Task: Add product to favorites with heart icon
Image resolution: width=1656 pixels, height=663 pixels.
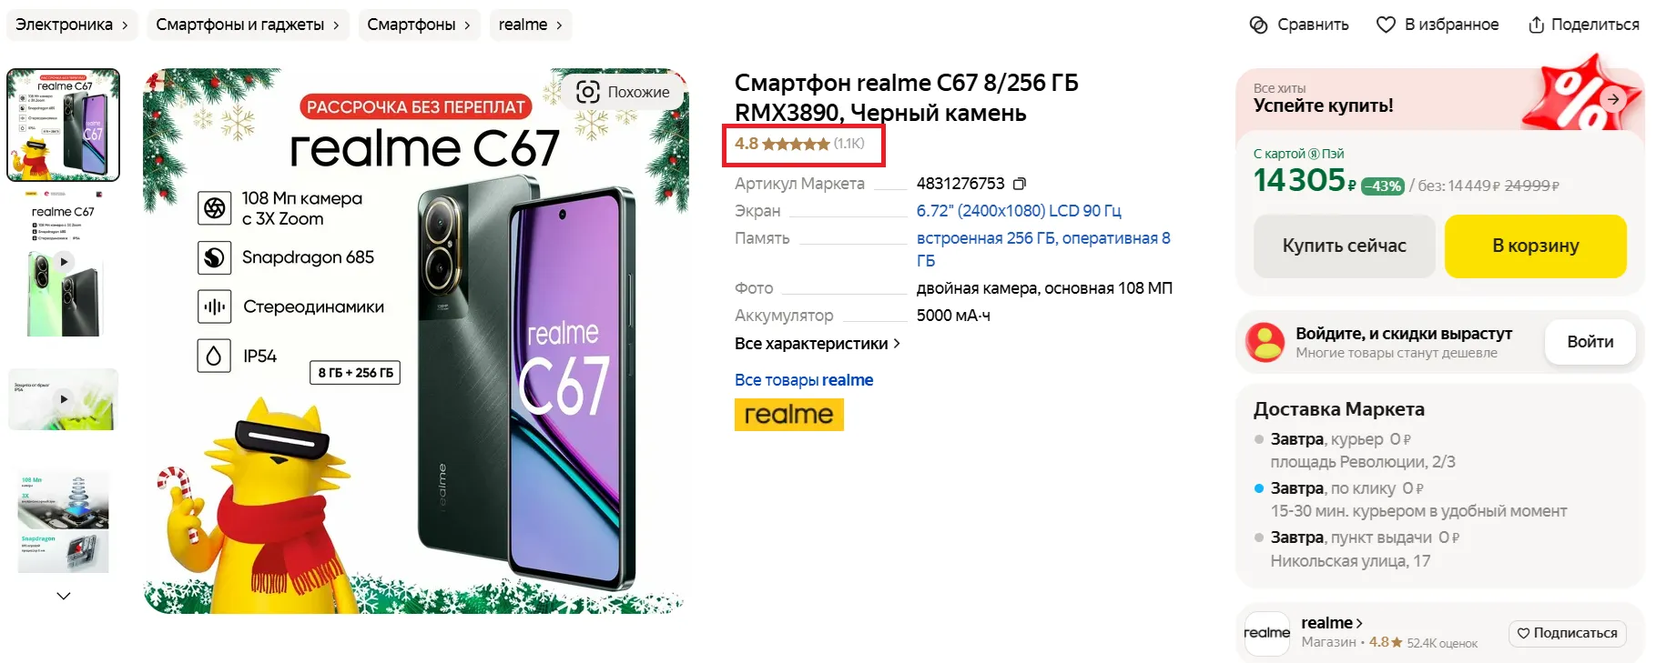Action: [x=1386, y=25]
